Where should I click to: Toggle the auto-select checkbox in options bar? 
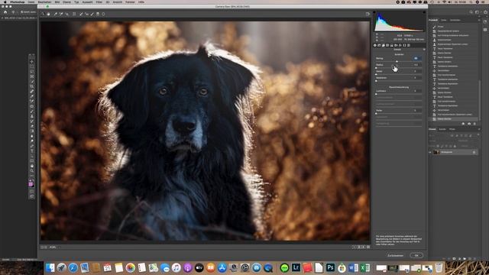tap(21, 12)
